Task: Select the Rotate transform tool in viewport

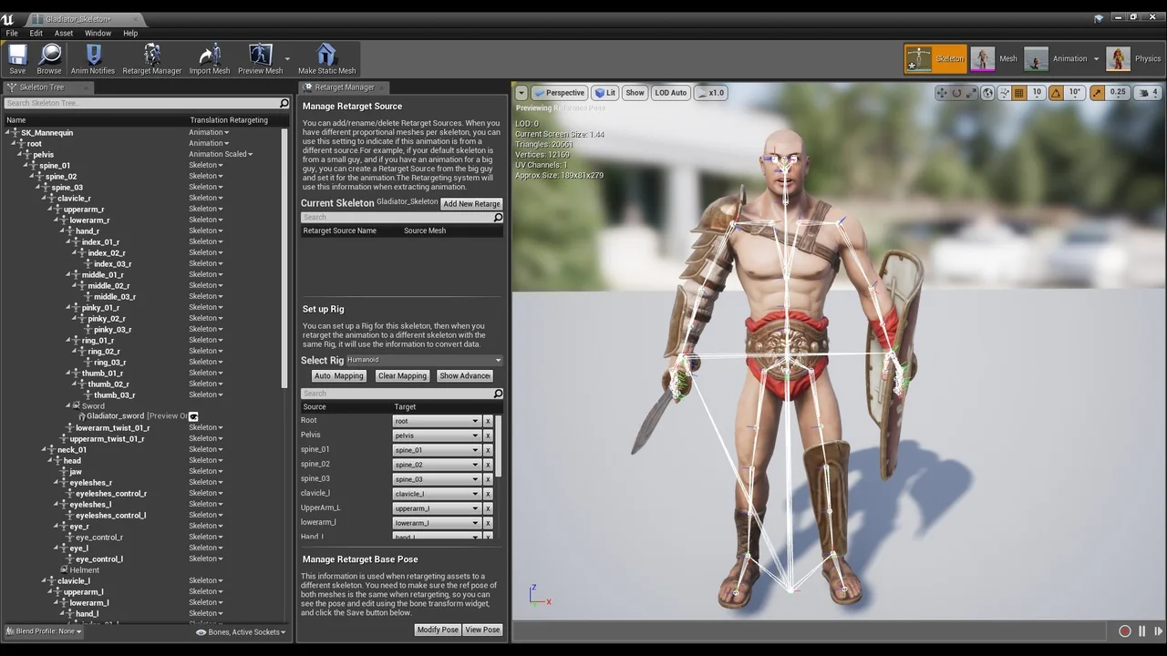Action: click(956, 92)
